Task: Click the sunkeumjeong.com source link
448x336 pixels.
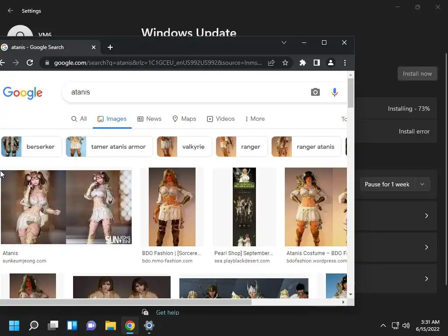Action: coord(24,261)
